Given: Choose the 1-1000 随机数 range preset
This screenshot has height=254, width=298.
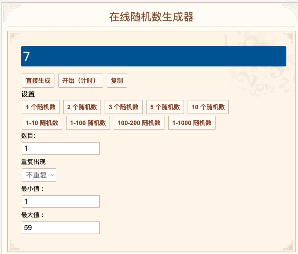Looking at the screenshot, I should [192, 123].
